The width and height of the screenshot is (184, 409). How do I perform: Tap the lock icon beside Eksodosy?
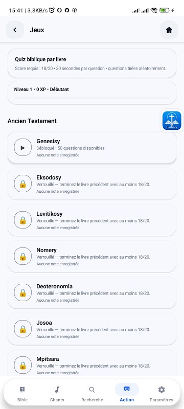point(22,184)
